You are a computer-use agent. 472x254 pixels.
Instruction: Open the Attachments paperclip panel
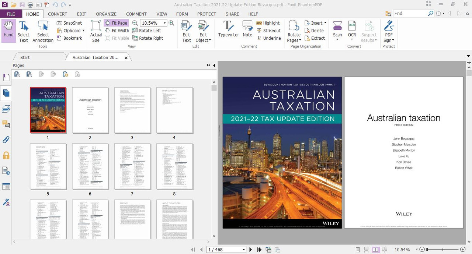point(6,140)
